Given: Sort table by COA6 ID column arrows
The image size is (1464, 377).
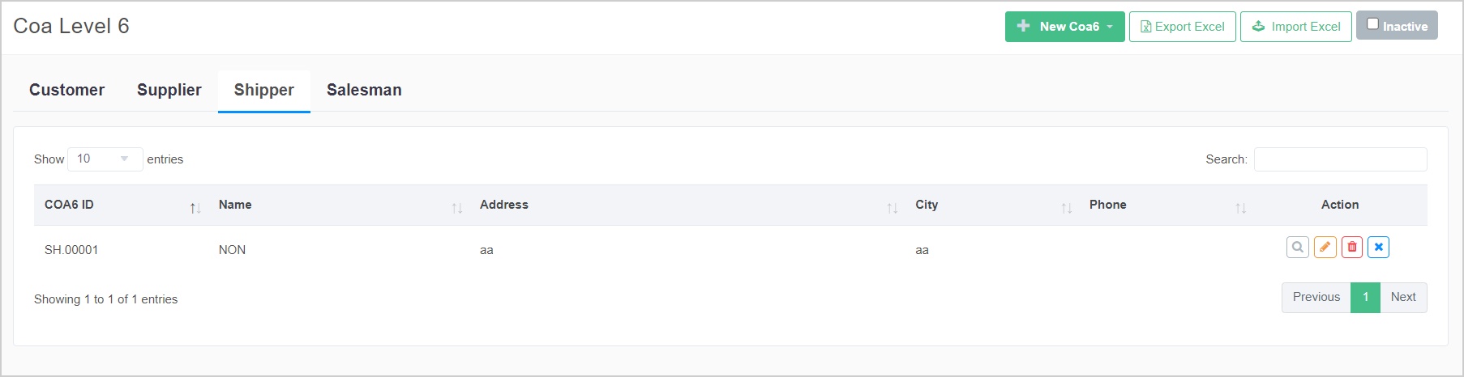Looking at the screenshot, I should coord(195,208).
